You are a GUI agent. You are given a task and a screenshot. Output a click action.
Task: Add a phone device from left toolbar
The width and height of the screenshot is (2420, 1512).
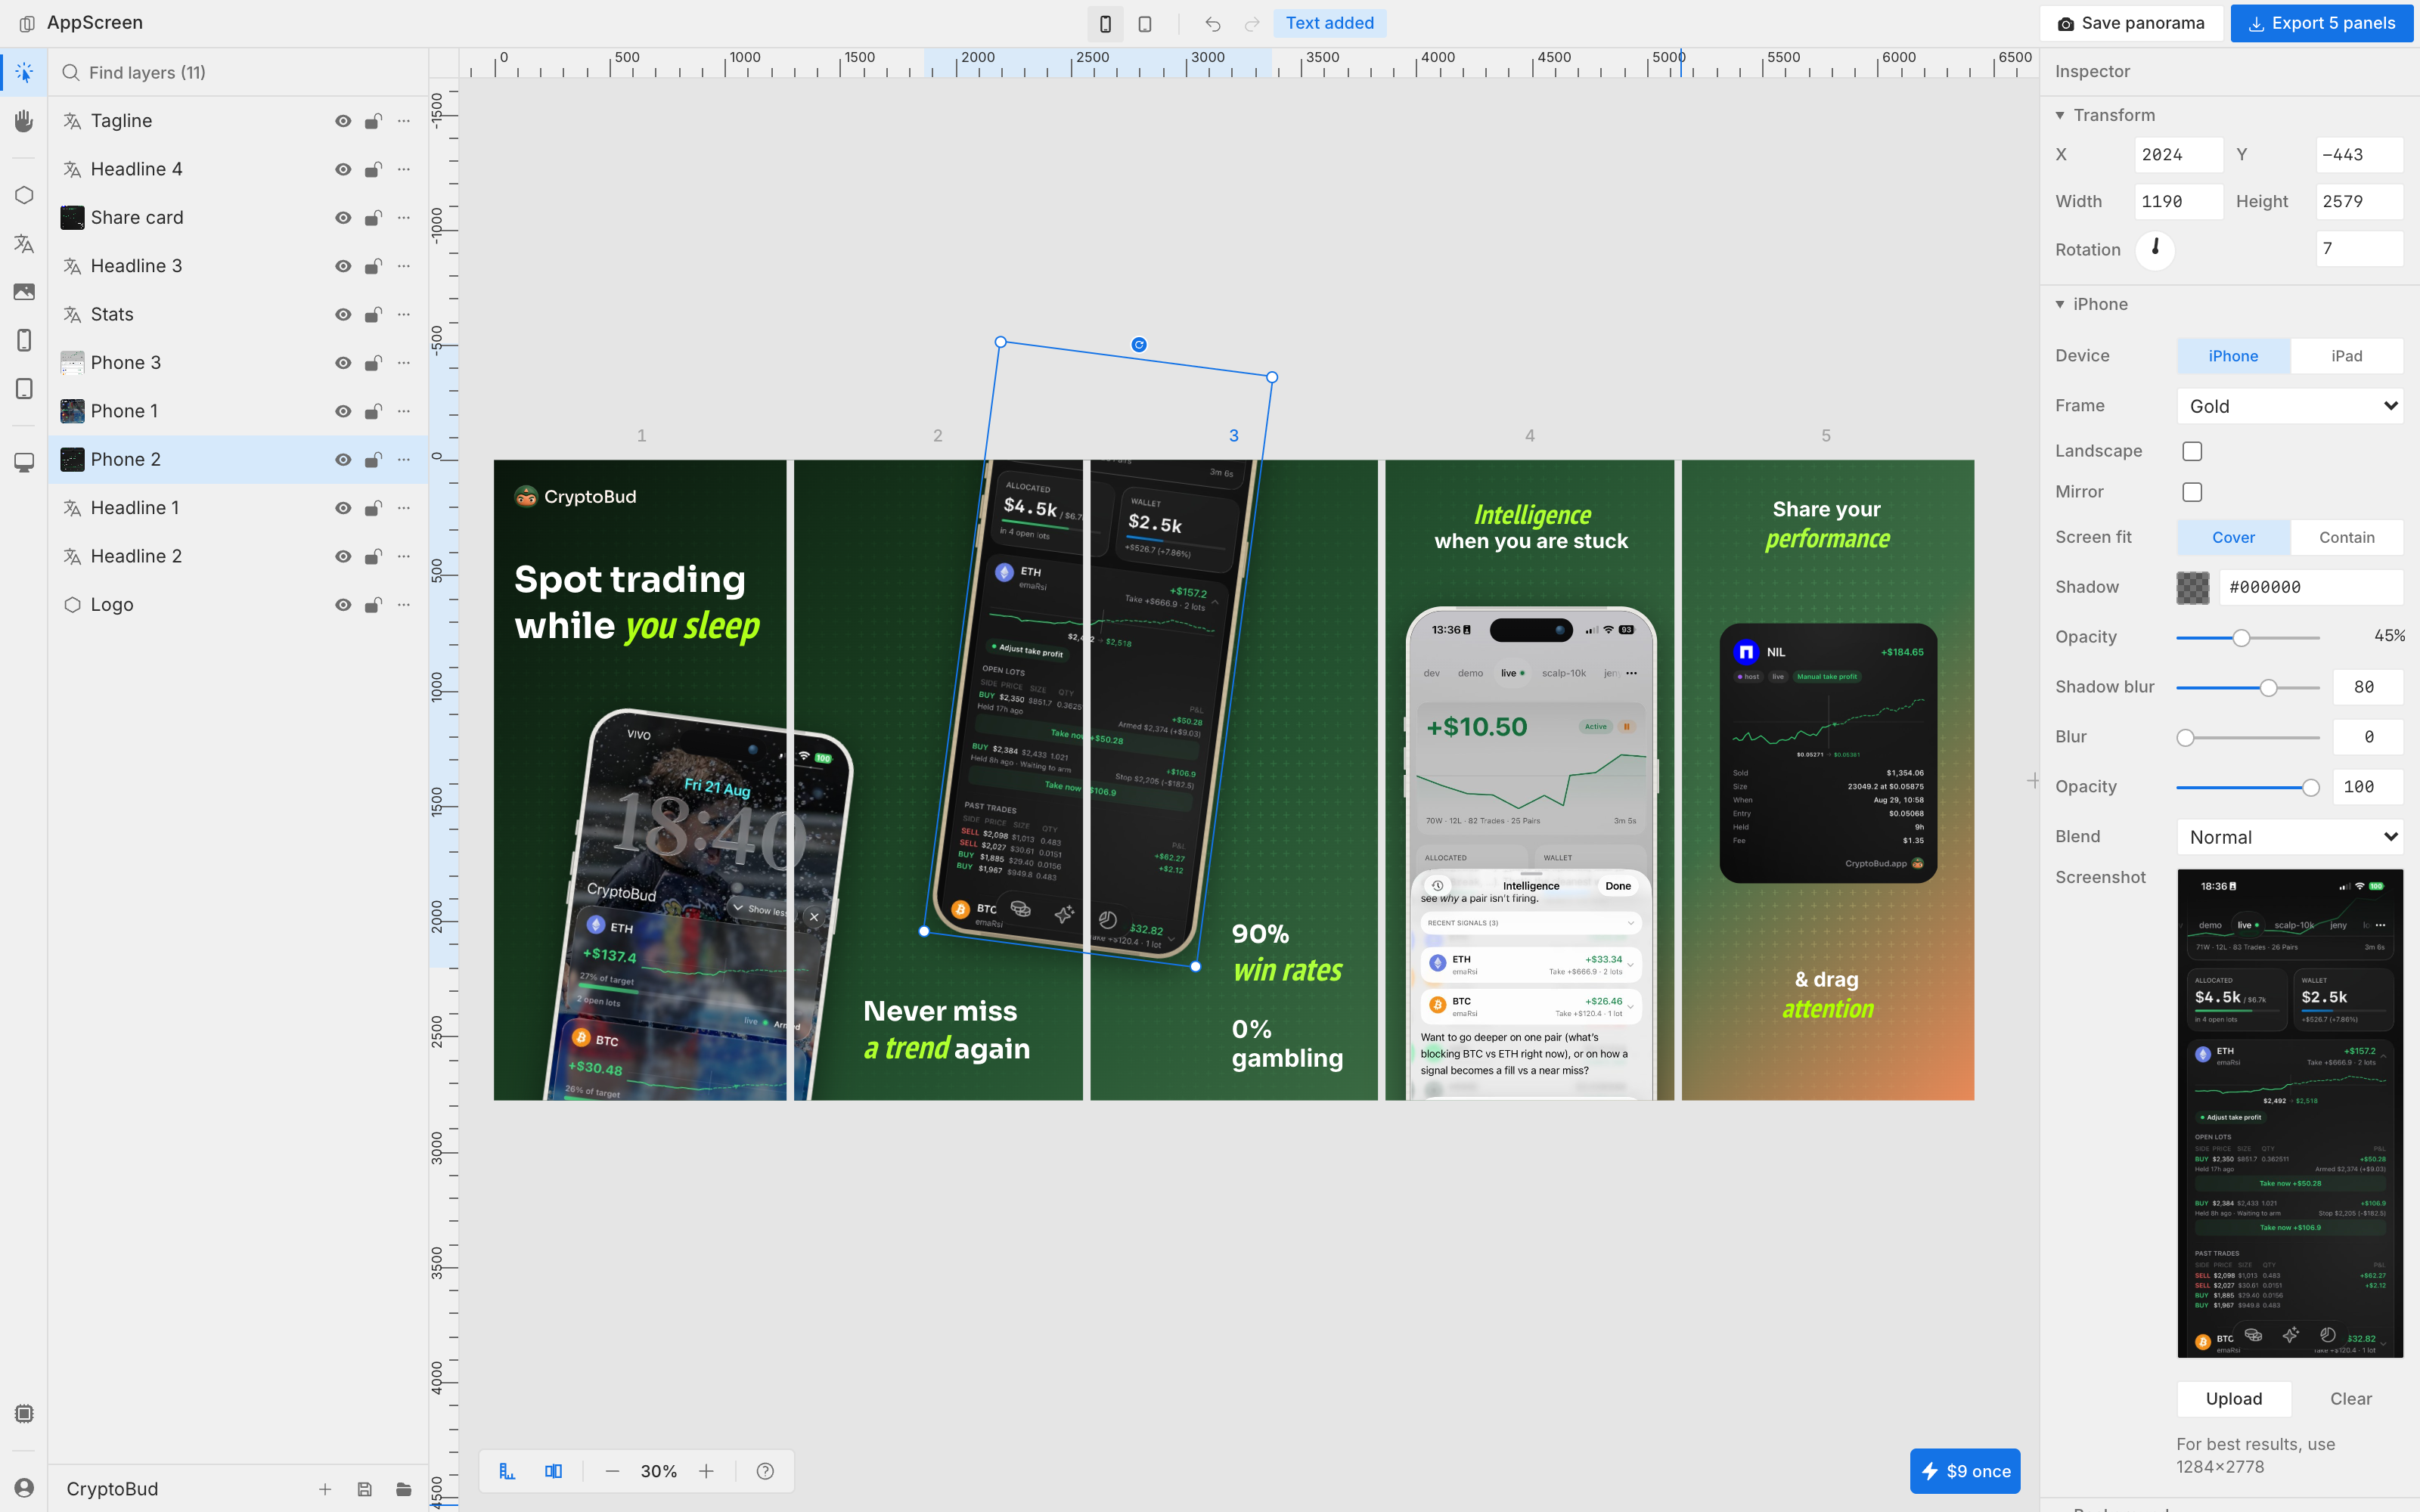(x=24, y=340)
